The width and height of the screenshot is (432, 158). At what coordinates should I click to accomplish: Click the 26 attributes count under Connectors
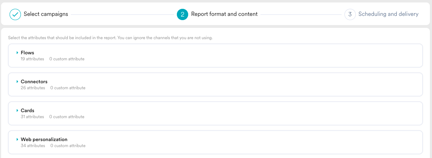pos(33,88)
